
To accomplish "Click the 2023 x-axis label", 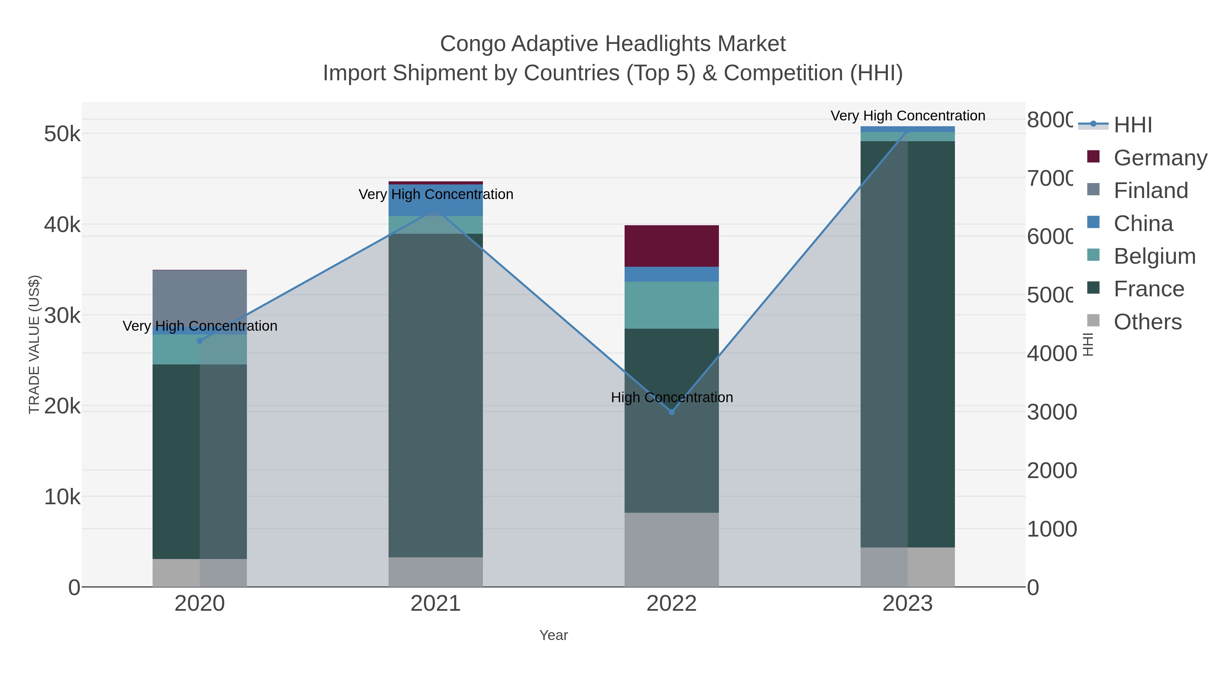I will click(908, 603).
